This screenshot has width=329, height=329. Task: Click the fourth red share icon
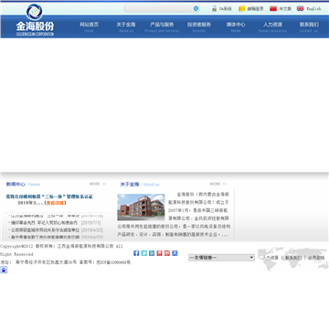coord(159,253)
